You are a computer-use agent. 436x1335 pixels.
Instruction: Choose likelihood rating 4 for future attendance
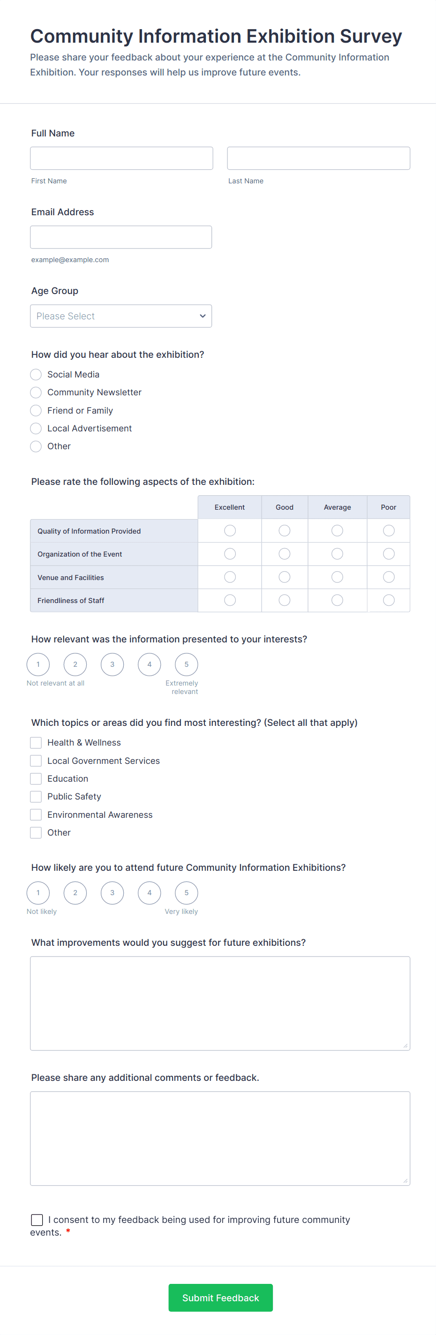pos(149,893)
